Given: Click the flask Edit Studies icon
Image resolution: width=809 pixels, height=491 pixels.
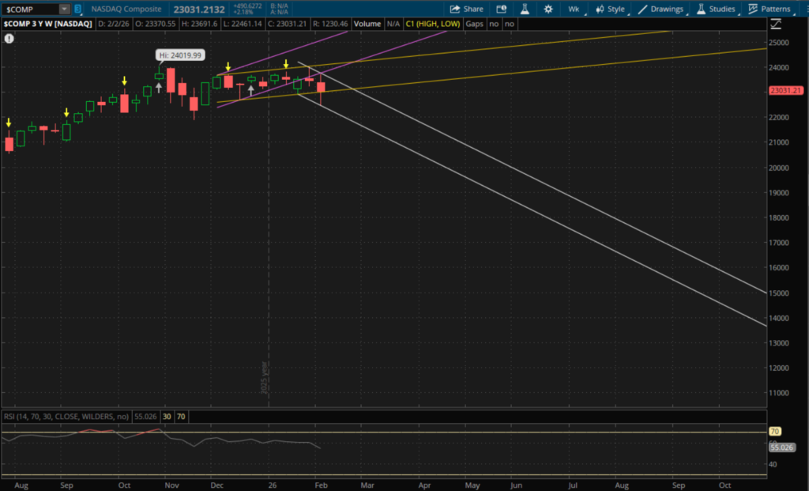Looking at the screenshot, I should click(523, 9).
